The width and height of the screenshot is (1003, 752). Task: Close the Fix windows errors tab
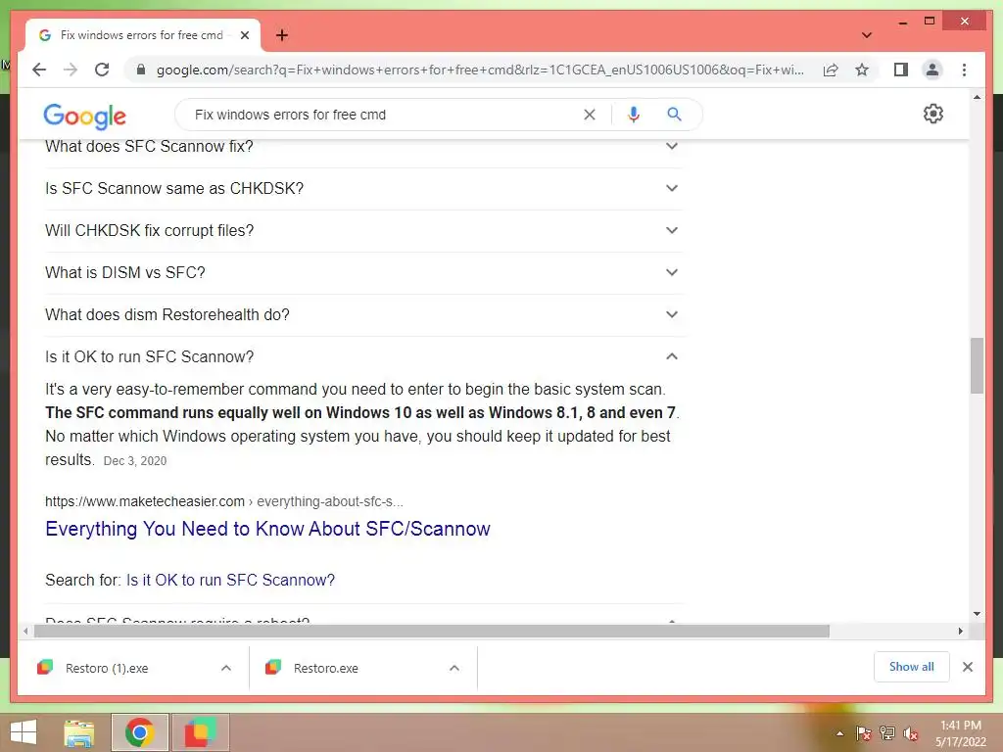(x=244, y=35)
